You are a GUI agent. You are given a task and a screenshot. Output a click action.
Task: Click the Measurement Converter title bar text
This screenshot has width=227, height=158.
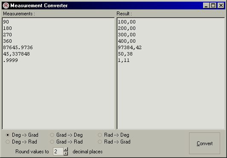(x=39, y=6)
